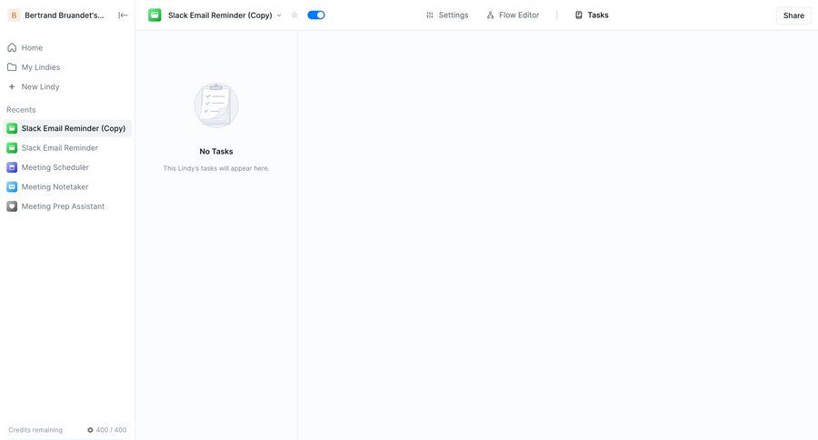Click the 400 / 400 credits counter
Viewport: 818px width, 440px height.
point(107,430)
